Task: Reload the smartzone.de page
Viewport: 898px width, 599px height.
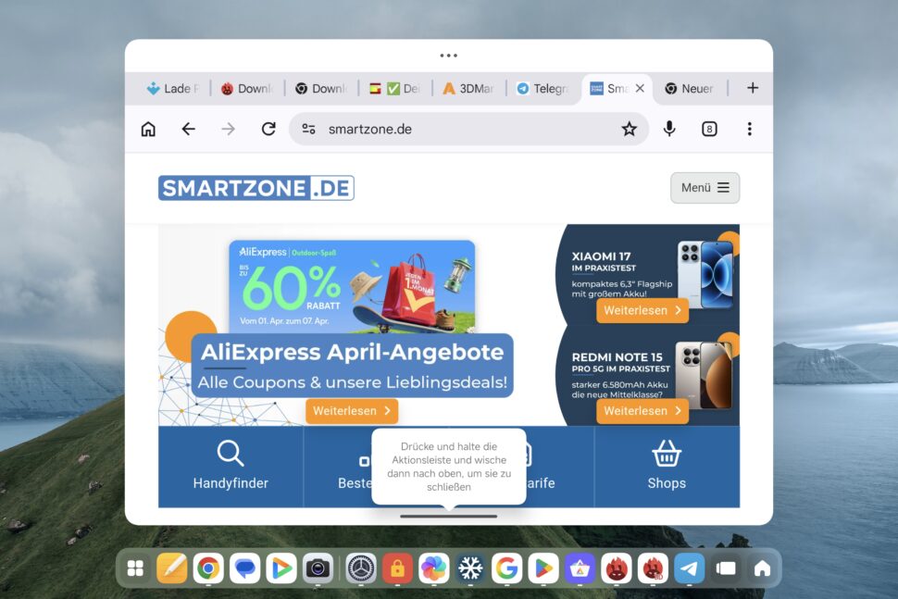Action: pyautogui.click(x=268, y=129)
